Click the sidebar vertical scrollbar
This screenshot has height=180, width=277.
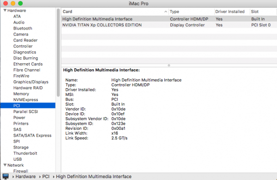tap(58, 53)
